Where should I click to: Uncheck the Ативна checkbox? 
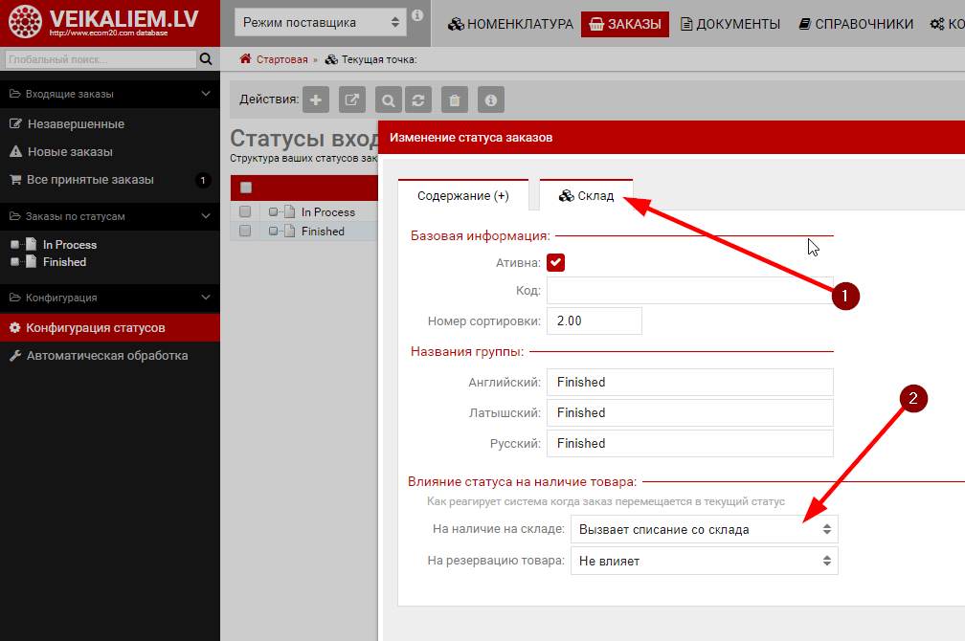coord(556,262)
